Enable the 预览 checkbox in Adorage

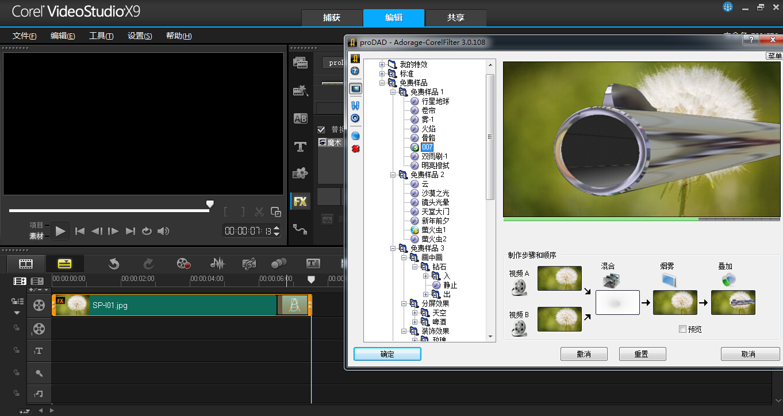[x=682, y=329]
